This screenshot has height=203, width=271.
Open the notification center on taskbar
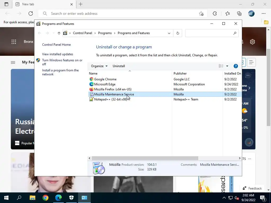(262, 198)
